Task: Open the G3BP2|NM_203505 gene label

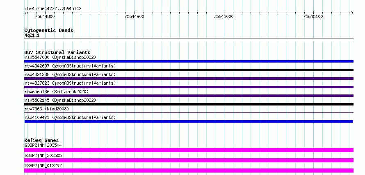Action: pos(43,155)
